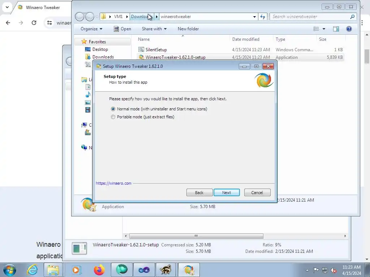Open Downloads in Favorites sidebar

(103, 57)
